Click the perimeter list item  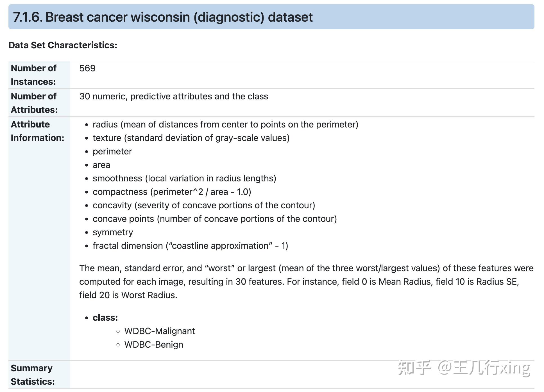click(x=112, y=151)
